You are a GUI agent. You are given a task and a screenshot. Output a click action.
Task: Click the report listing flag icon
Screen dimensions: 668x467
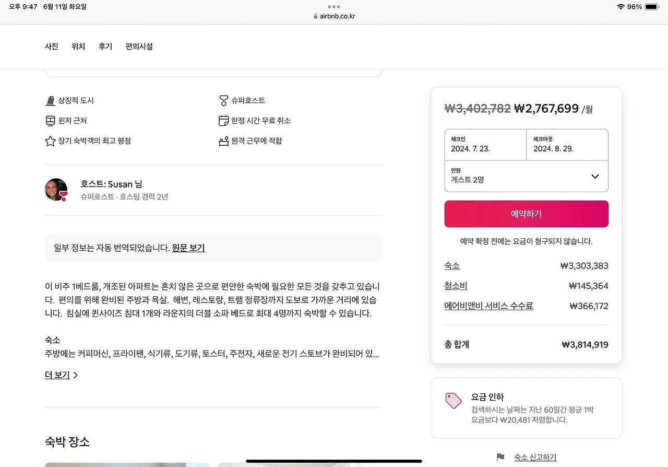click(500, 457)
